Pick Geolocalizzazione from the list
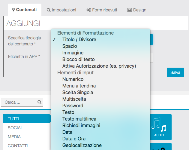 point(82,145)
